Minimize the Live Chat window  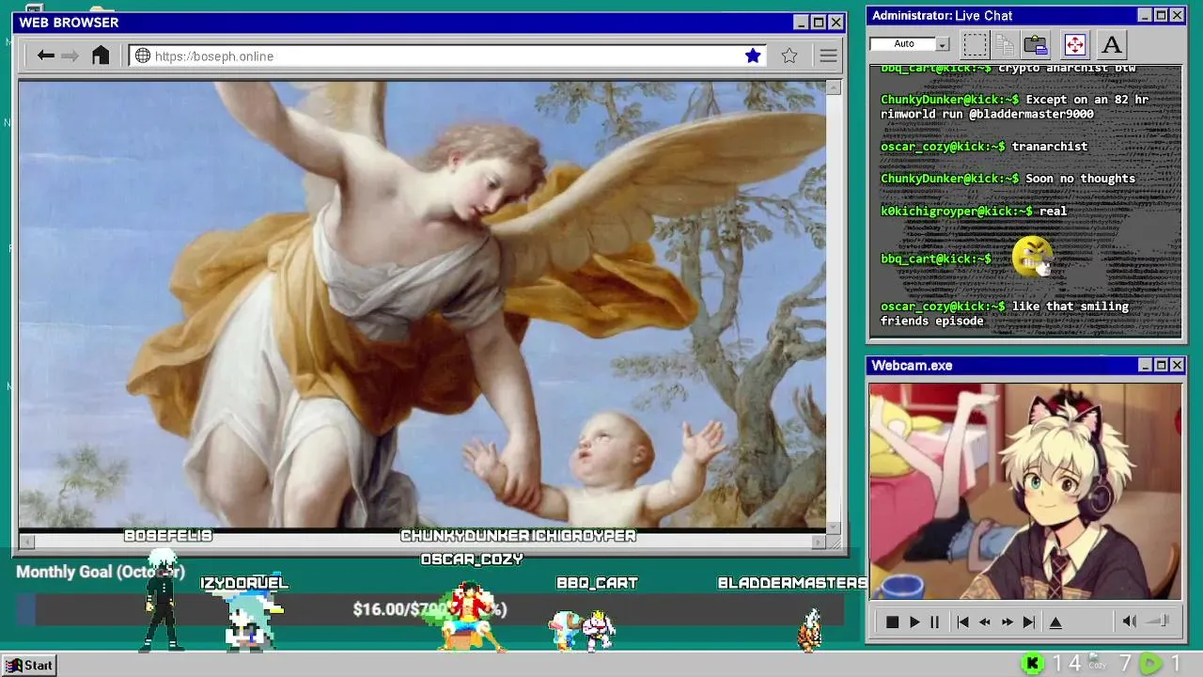coord(1145,15)
